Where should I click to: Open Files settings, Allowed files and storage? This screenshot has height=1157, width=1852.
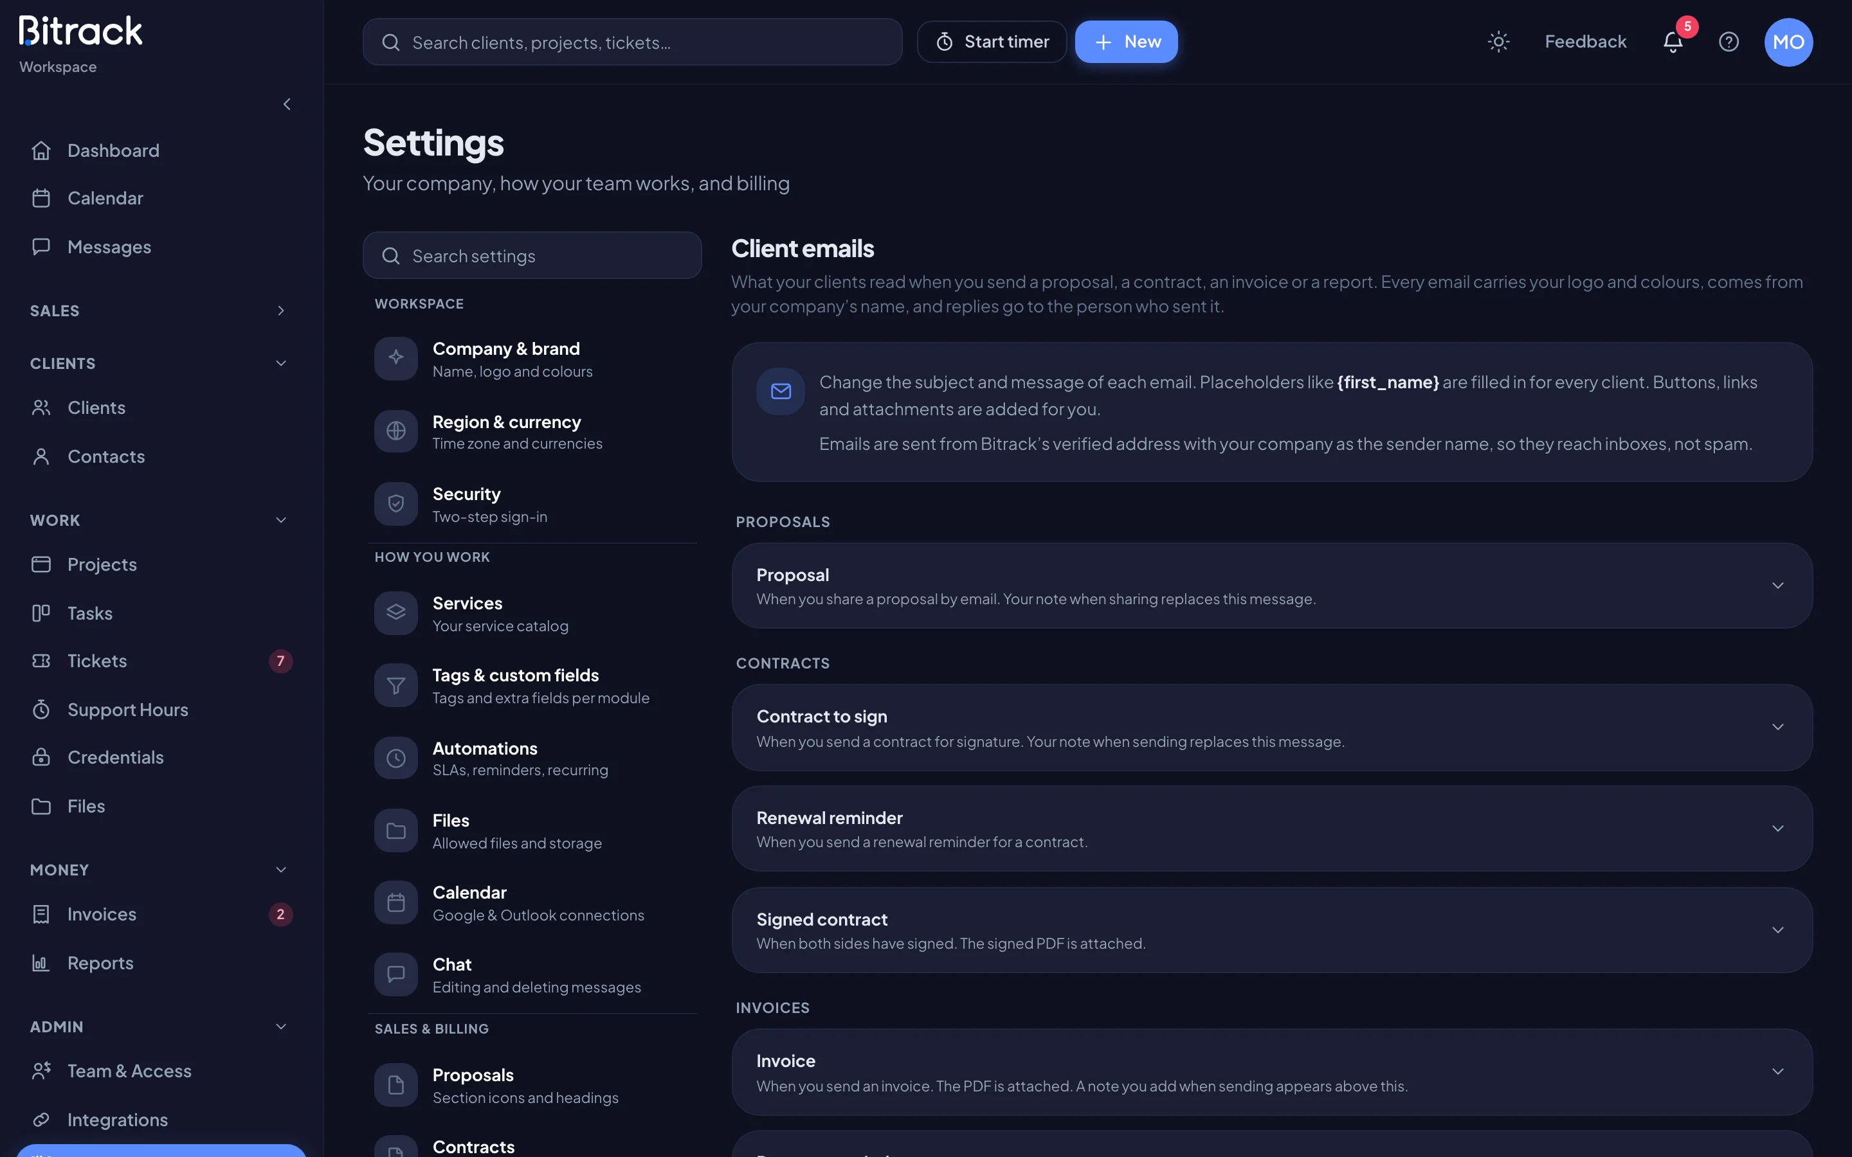(532, 831)
